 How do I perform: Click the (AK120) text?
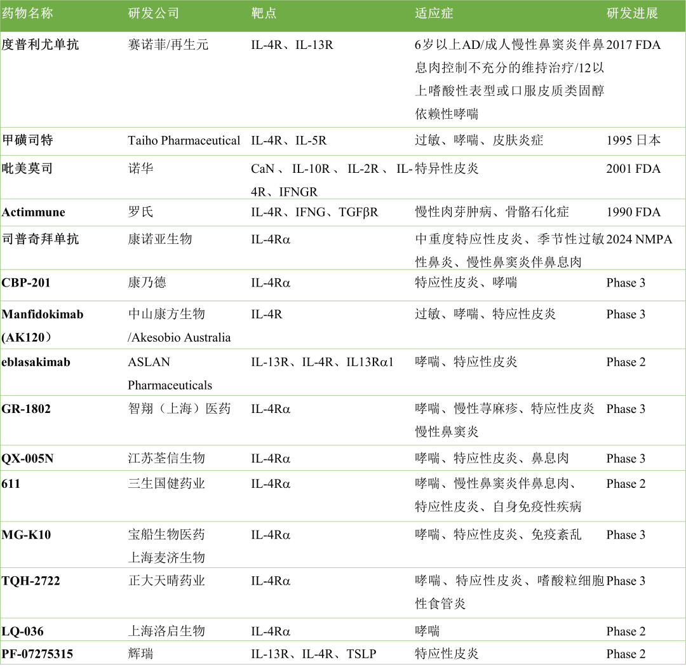point(26,337)
